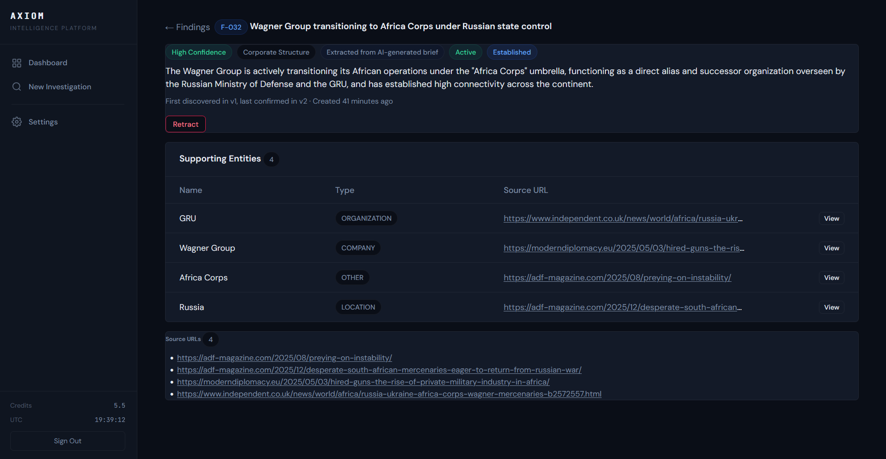886x459 pixels.
Task: Click the Source URLs count badge
Action: pyautogui.click(x=211, y=339)
